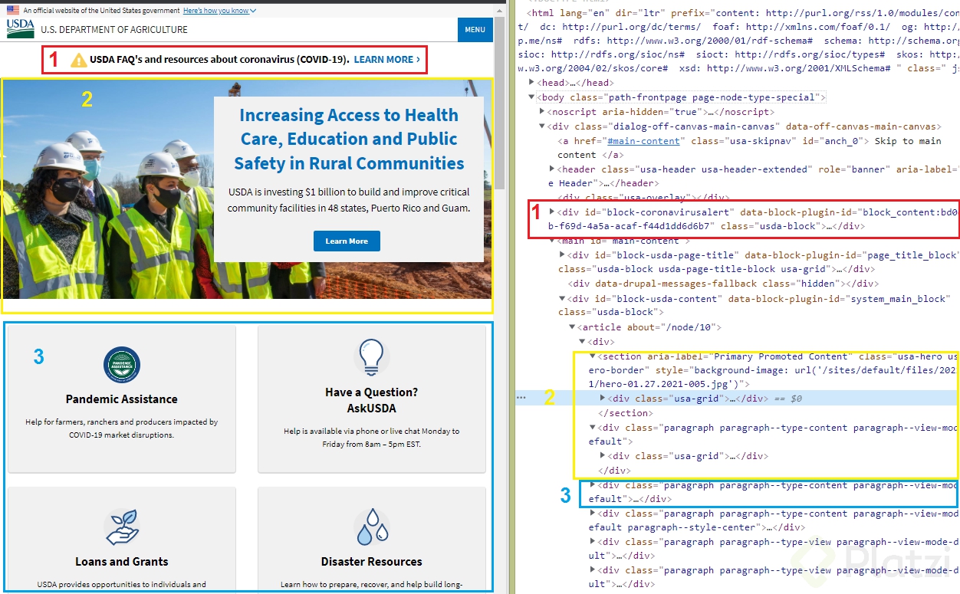This screenshot has width=960, height=594.
Task: Expand the block-coronavirusalert div
Action: (553, 212)
